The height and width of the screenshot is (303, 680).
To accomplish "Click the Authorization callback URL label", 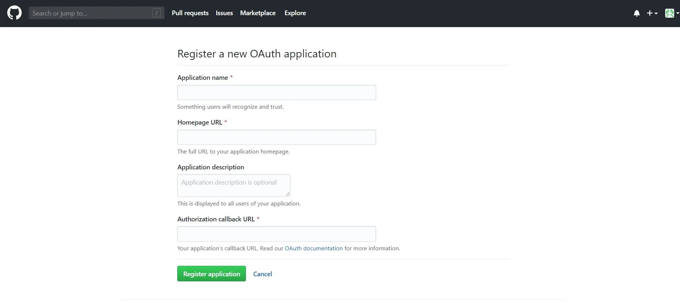I will click(x=216, y=219).
